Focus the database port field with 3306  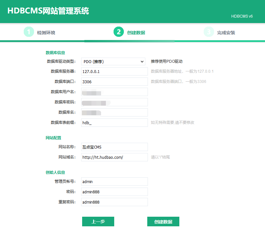pyautogui.click(x=114, y=82)
